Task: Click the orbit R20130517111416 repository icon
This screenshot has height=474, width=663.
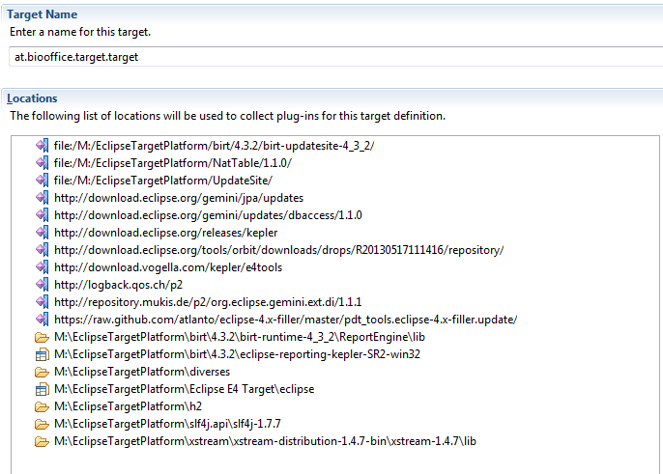Action: point(42,250)
